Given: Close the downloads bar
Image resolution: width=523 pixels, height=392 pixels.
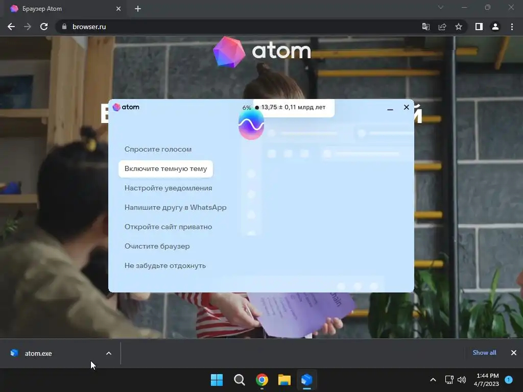Looking at the screenshot, I should [514, 353].
